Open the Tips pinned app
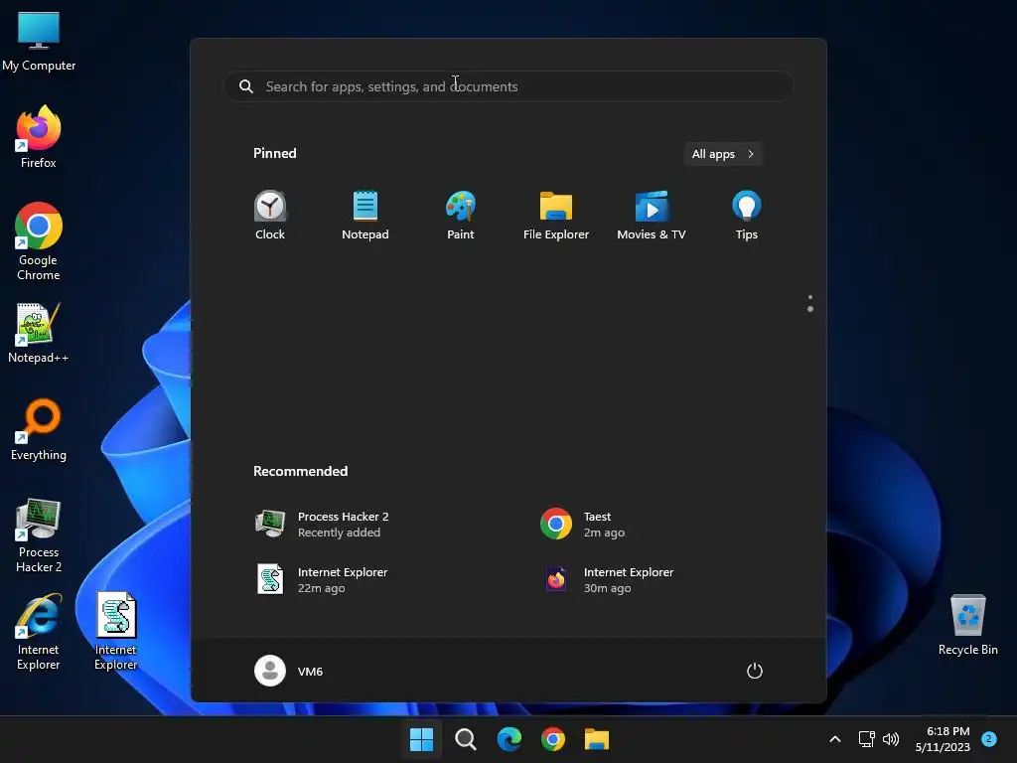Viewport: 1017px width, 763px height. (747, 216)
